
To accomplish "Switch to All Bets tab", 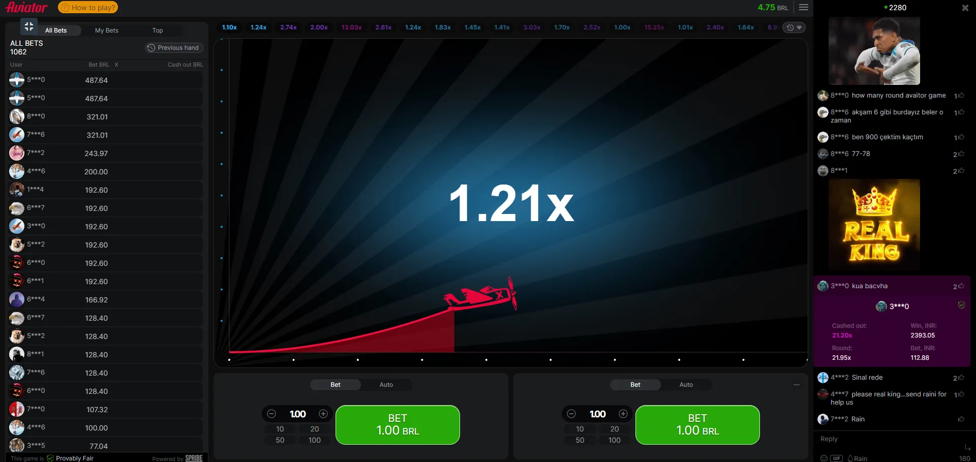I will (x=56, y=30).
